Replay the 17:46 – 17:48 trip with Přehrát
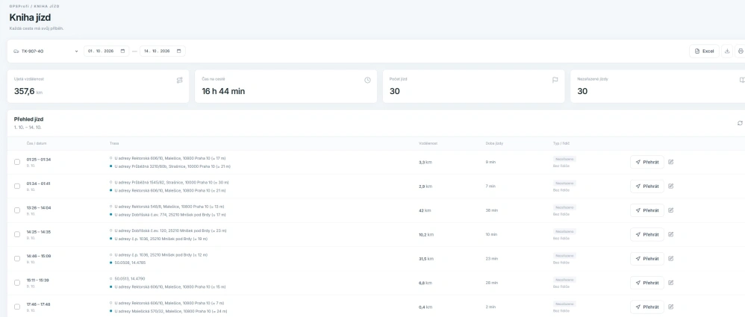Viewport: 745px width, 317px height. 647,307
